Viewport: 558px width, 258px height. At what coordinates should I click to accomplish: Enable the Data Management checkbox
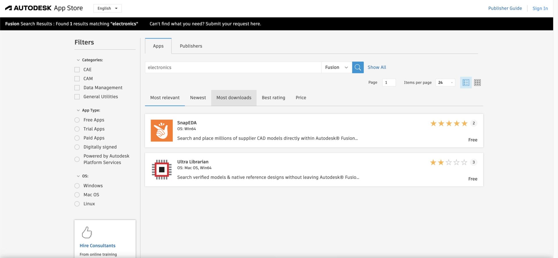77,88
